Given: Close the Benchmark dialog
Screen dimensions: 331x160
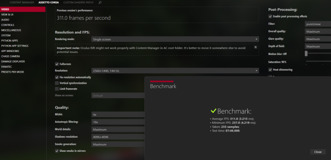Looking at the screenshot, I should pyautogui.click(x=318, y=152).
